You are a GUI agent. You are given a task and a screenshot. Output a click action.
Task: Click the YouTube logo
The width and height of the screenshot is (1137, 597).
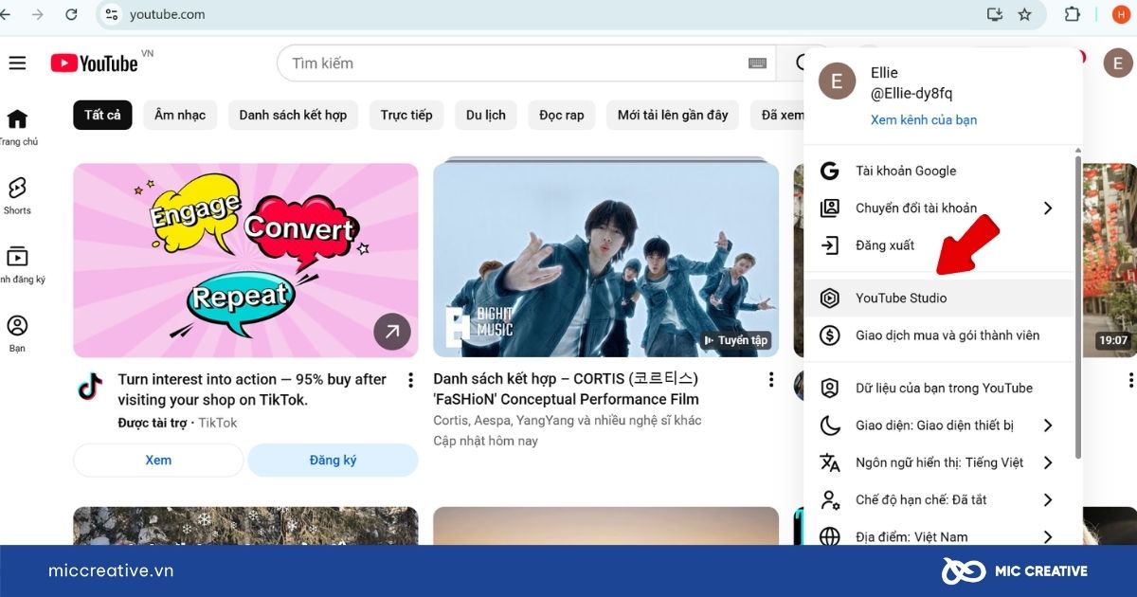point(95,63)
